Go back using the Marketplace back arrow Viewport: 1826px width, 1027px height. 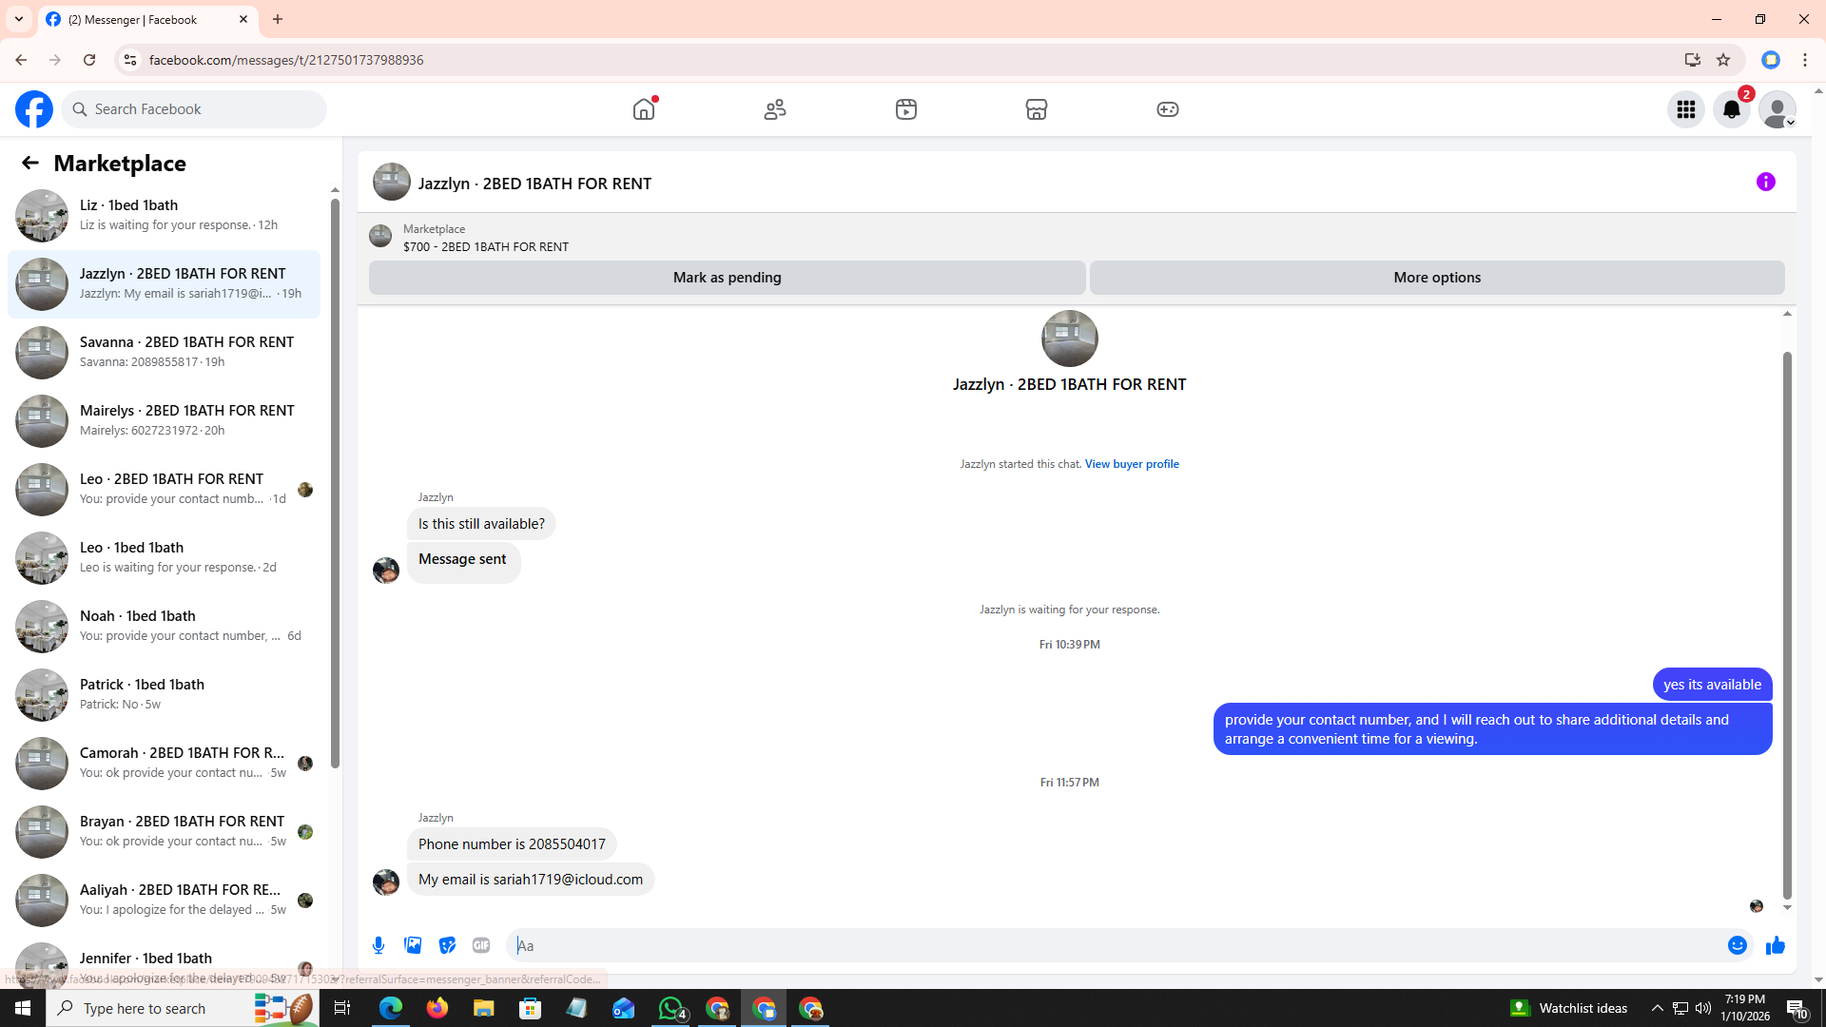[30, 163]
